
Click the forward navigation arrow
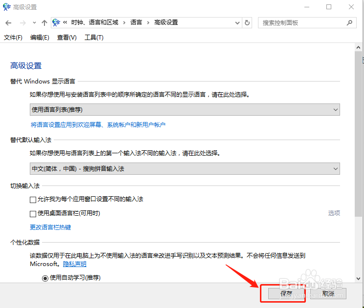pyautogui.click(x=23, y=23)
